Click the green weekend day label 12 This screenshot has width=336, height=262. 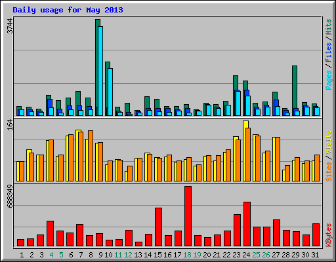click(x=128, y=255)
